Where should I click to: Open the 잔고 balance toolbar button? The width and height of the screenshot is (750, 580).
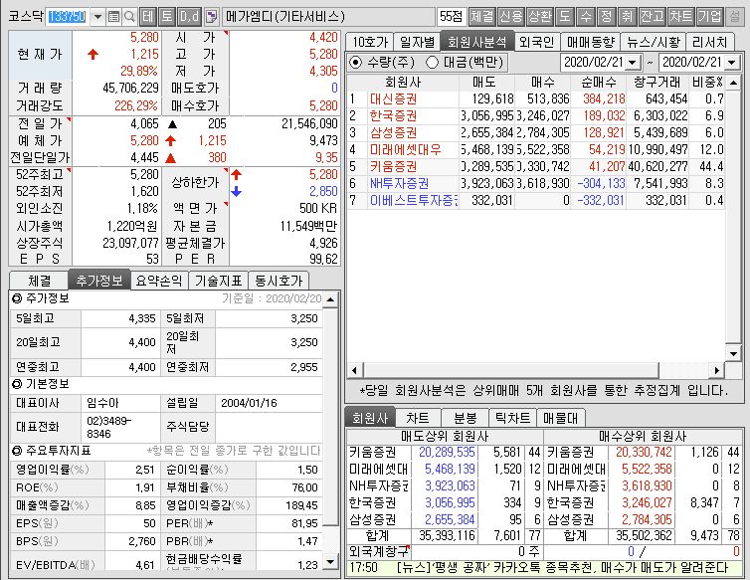[652, 17]
